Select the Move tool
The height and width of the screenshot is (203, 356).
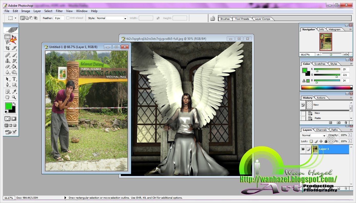[14, 37]
